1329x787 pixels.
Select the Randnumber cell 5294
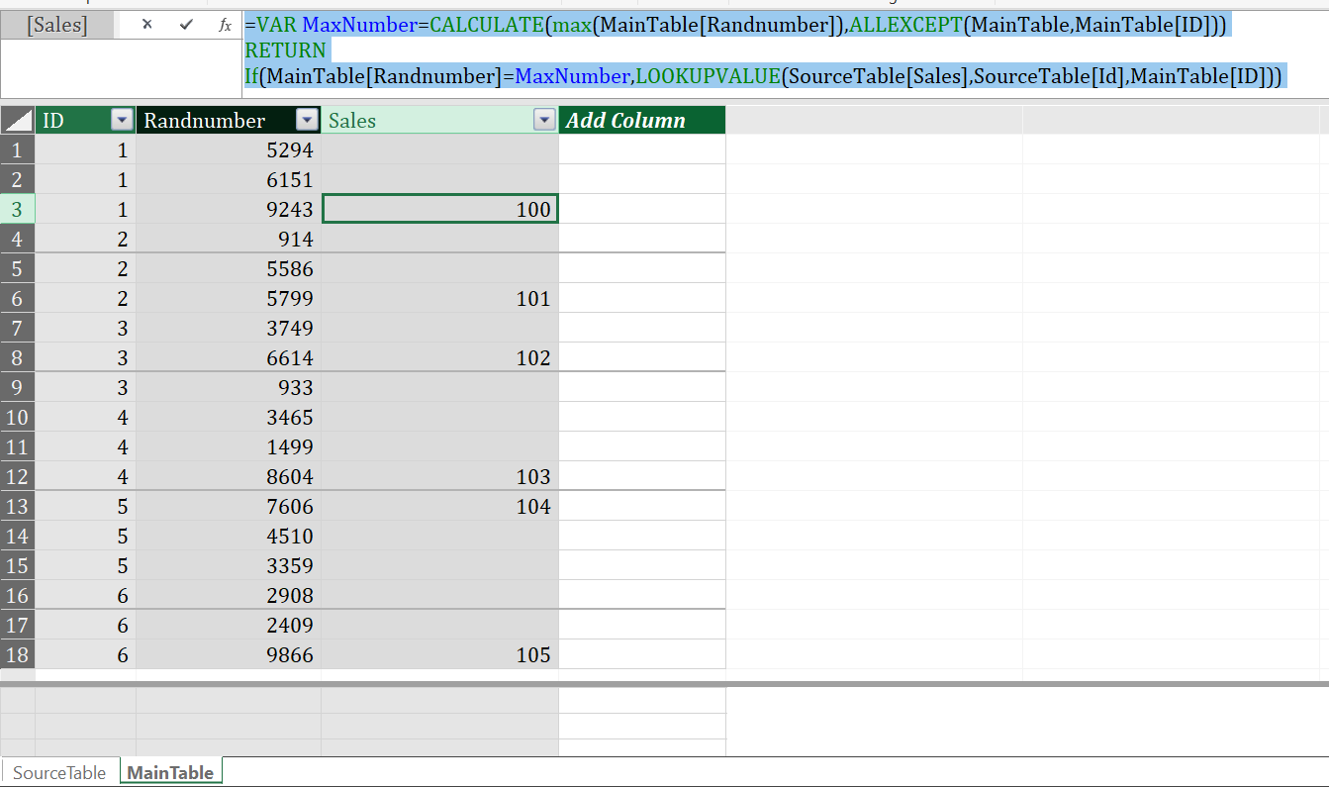click(x=229, y=149)
